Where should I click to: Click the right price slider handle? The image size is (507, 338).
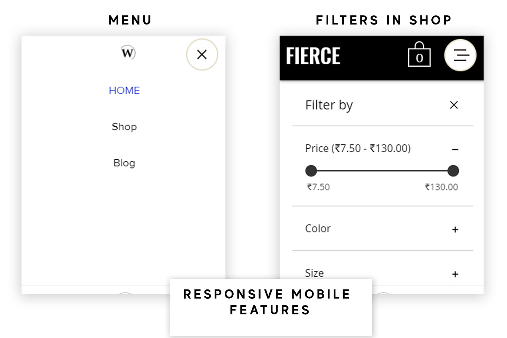(x=453, y=171)
